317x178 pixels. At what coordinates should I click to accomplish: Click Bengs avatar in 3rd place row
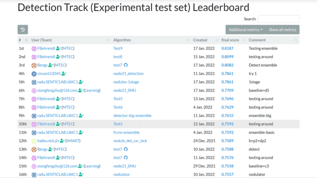click(x=34, y=65)
